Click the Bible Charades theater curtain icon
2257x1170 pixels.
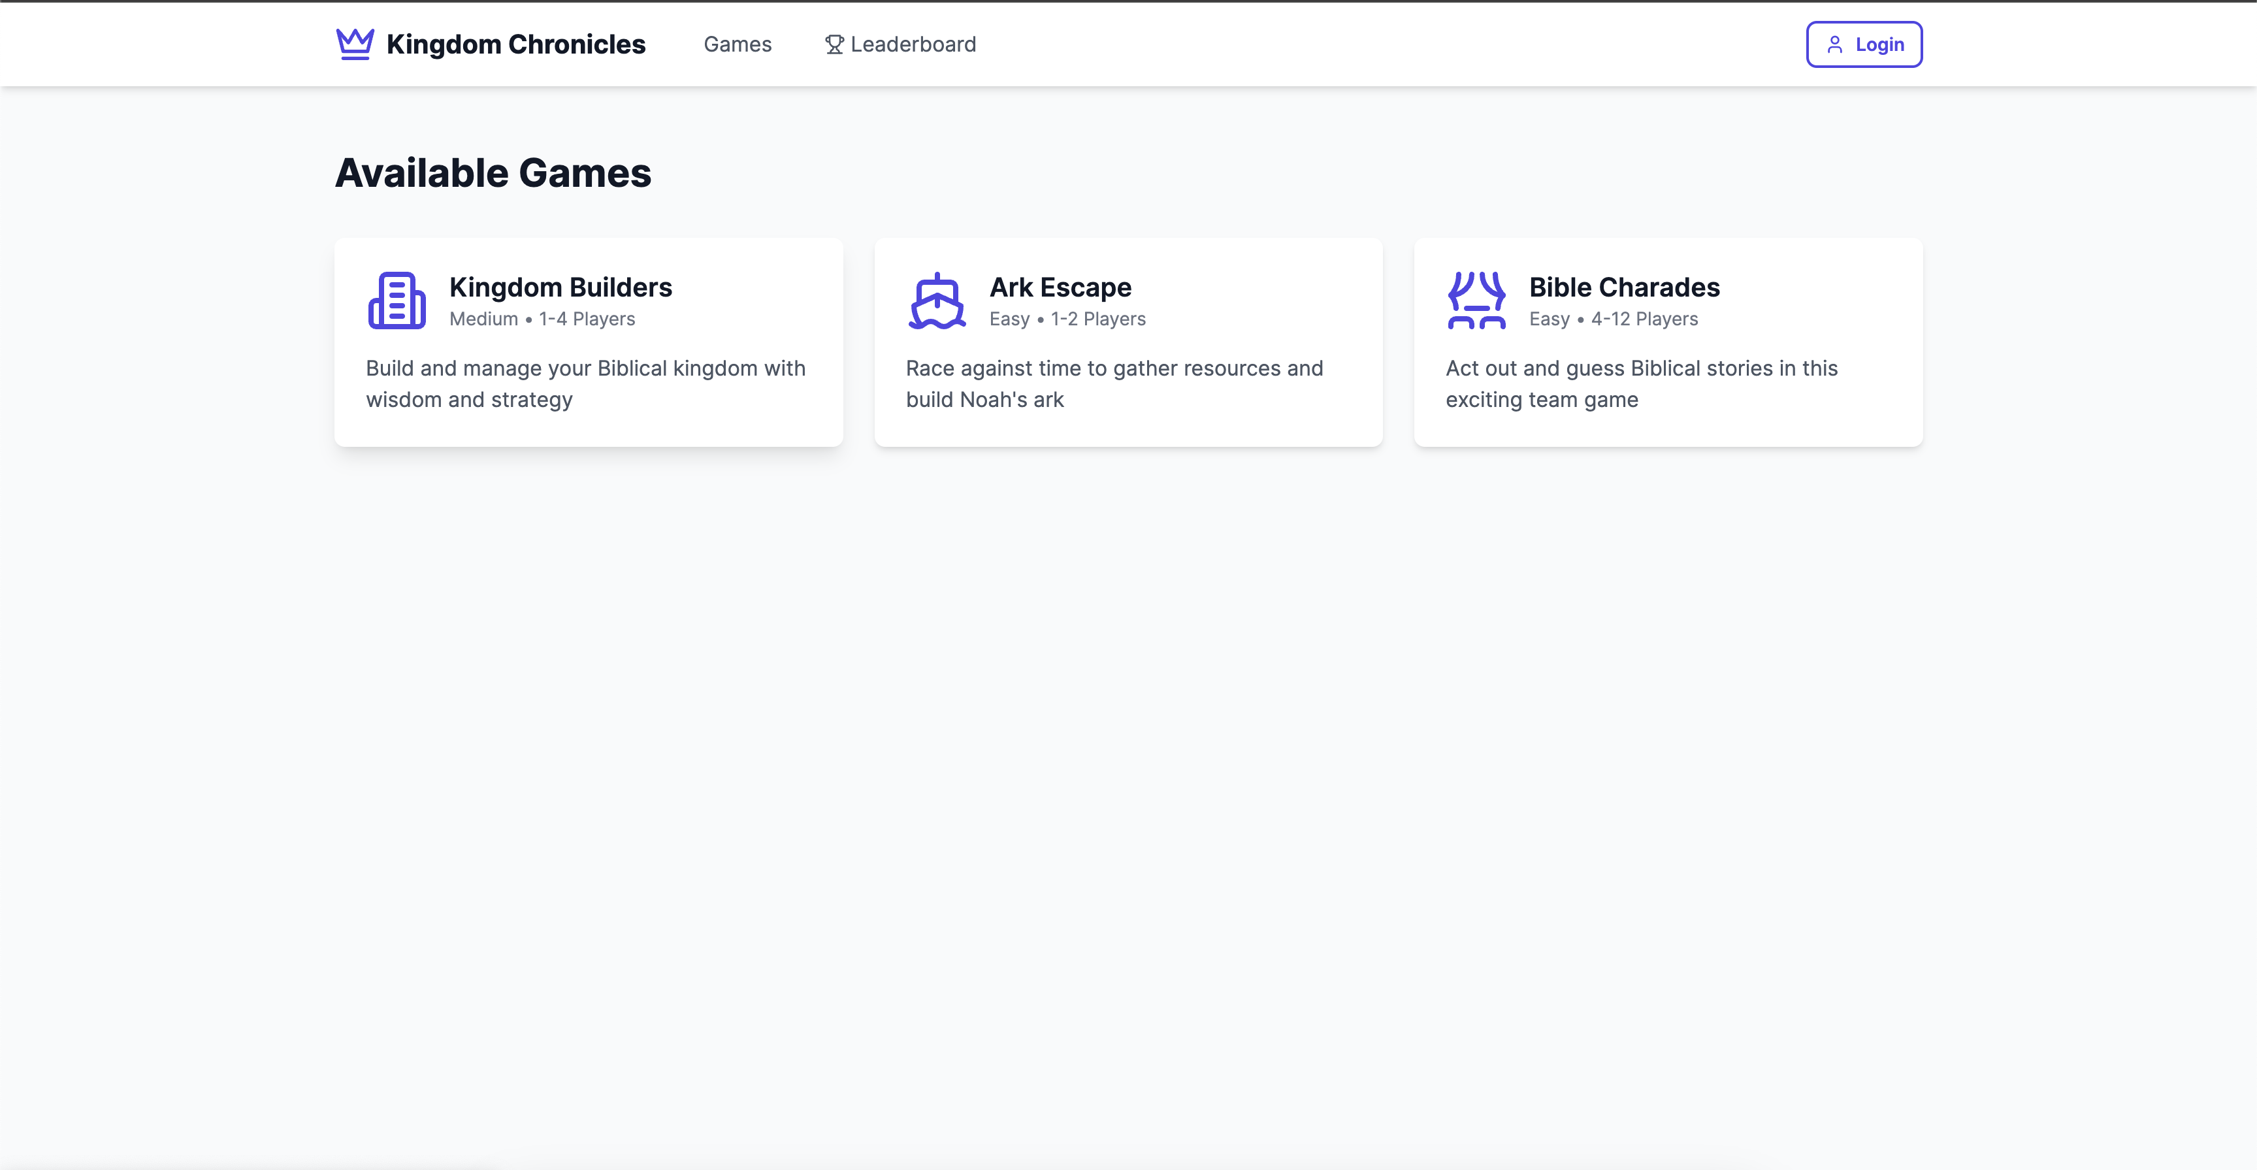tap(1476, 301)
